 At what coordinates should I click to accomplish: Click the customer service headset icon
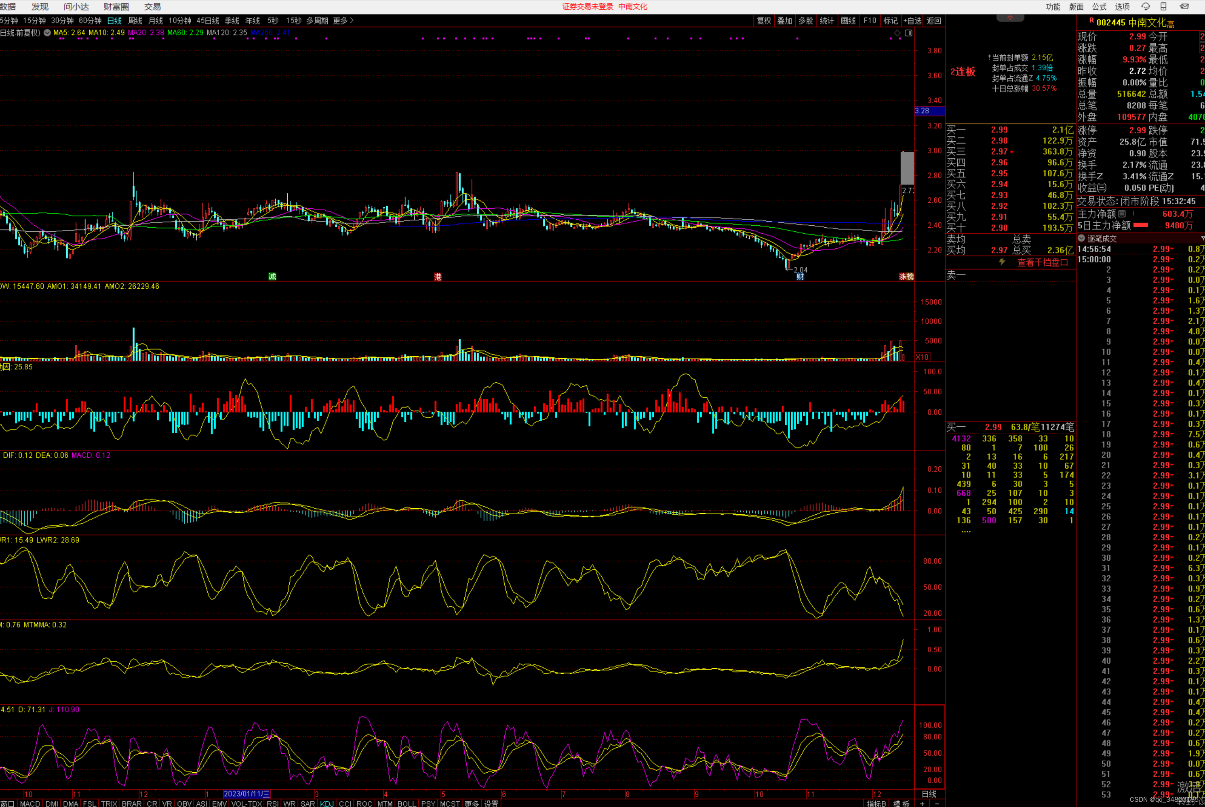(x=1145, y=7)
